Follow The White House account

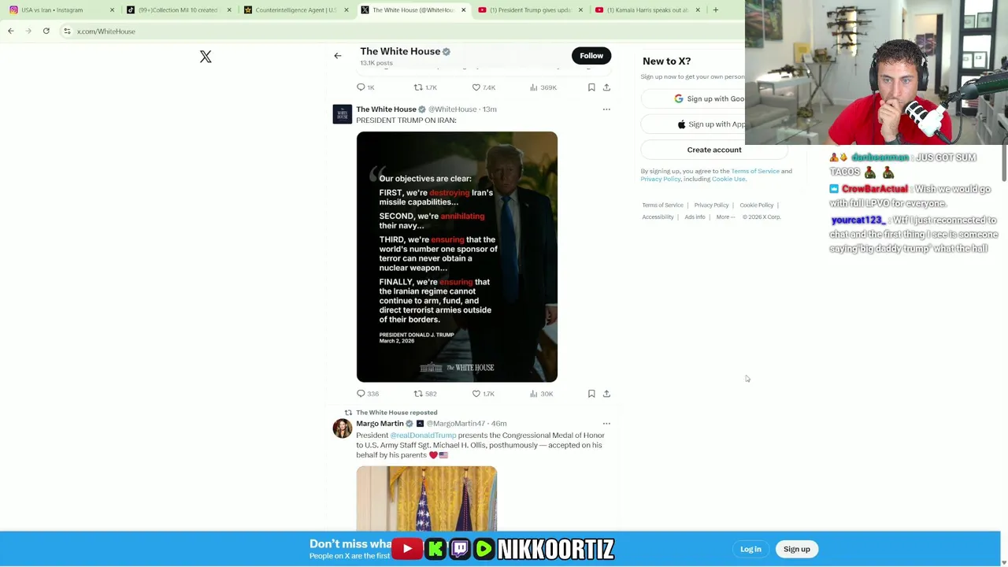tap(591, 56)
